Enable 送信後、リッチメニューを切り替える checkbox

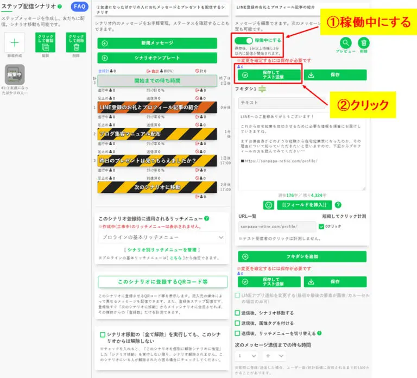click(x=237, y=333)
